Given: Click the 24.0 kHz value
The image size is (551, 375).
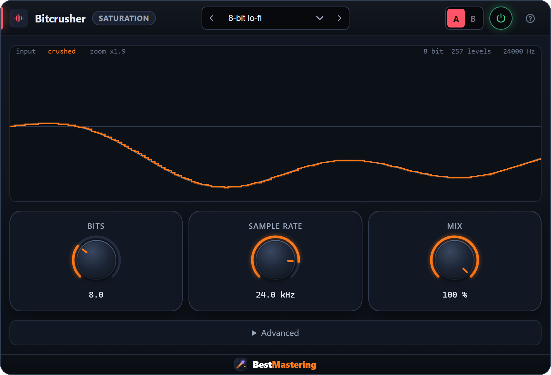Looking at the screenshot, I should (x=275, y=295).
